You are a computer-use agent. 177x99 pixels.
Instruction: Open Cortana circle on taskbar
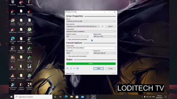click(x=55, y=97)
